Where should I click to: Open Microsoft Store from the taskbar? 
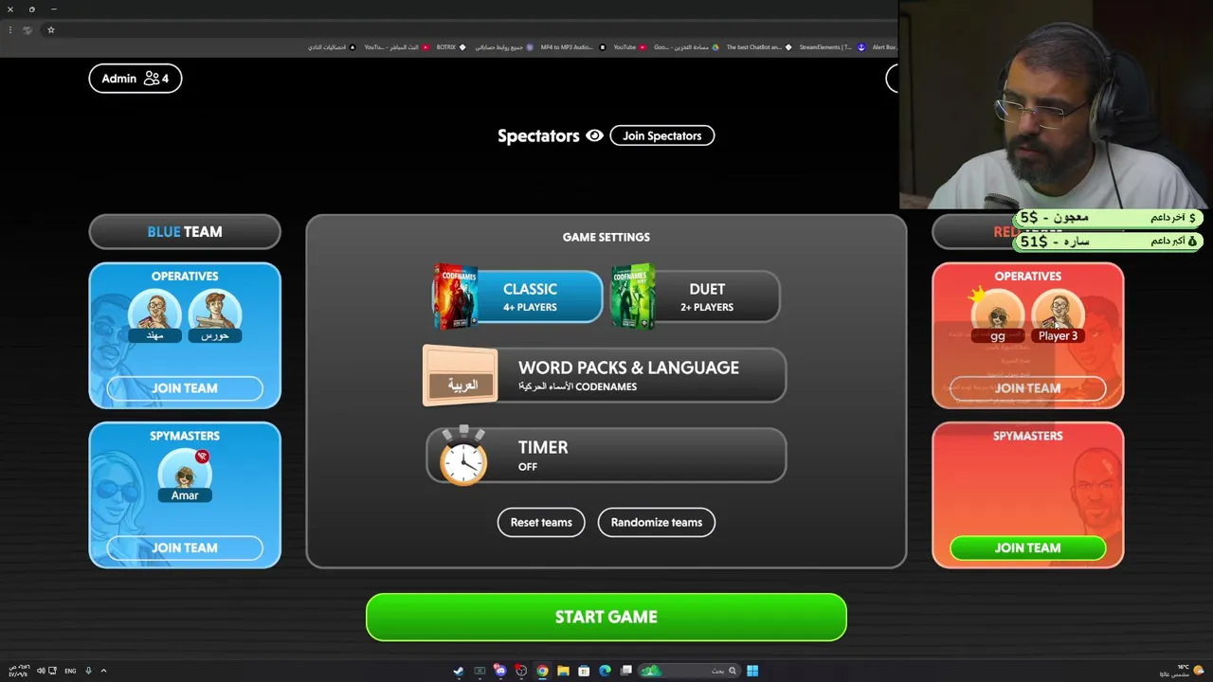(584, 671)
